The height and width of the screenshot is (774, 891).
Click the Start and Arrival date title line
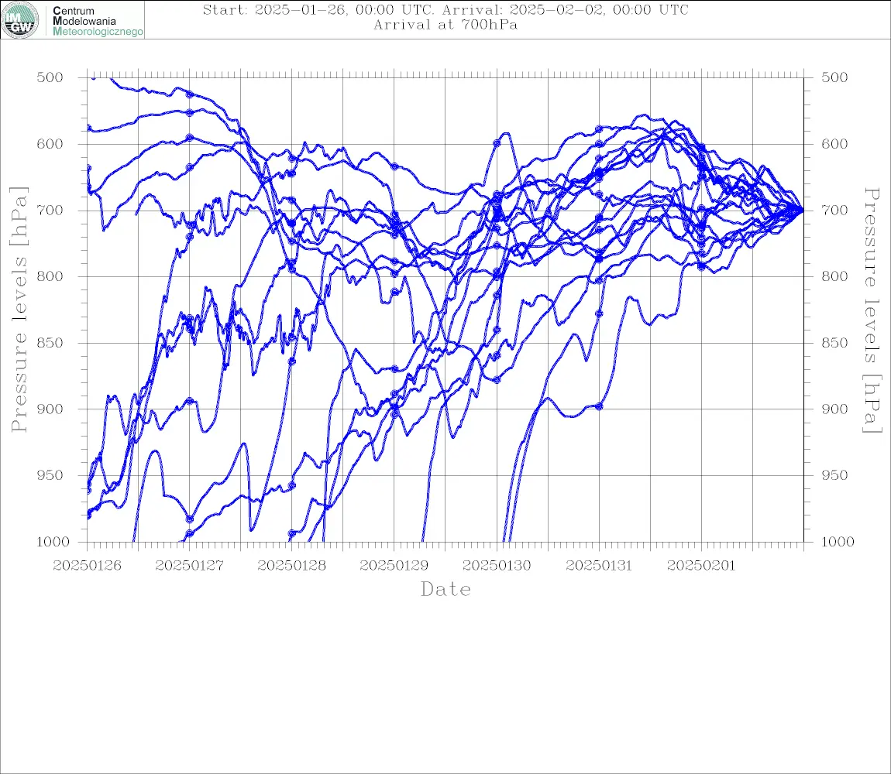tap(445, 9)
